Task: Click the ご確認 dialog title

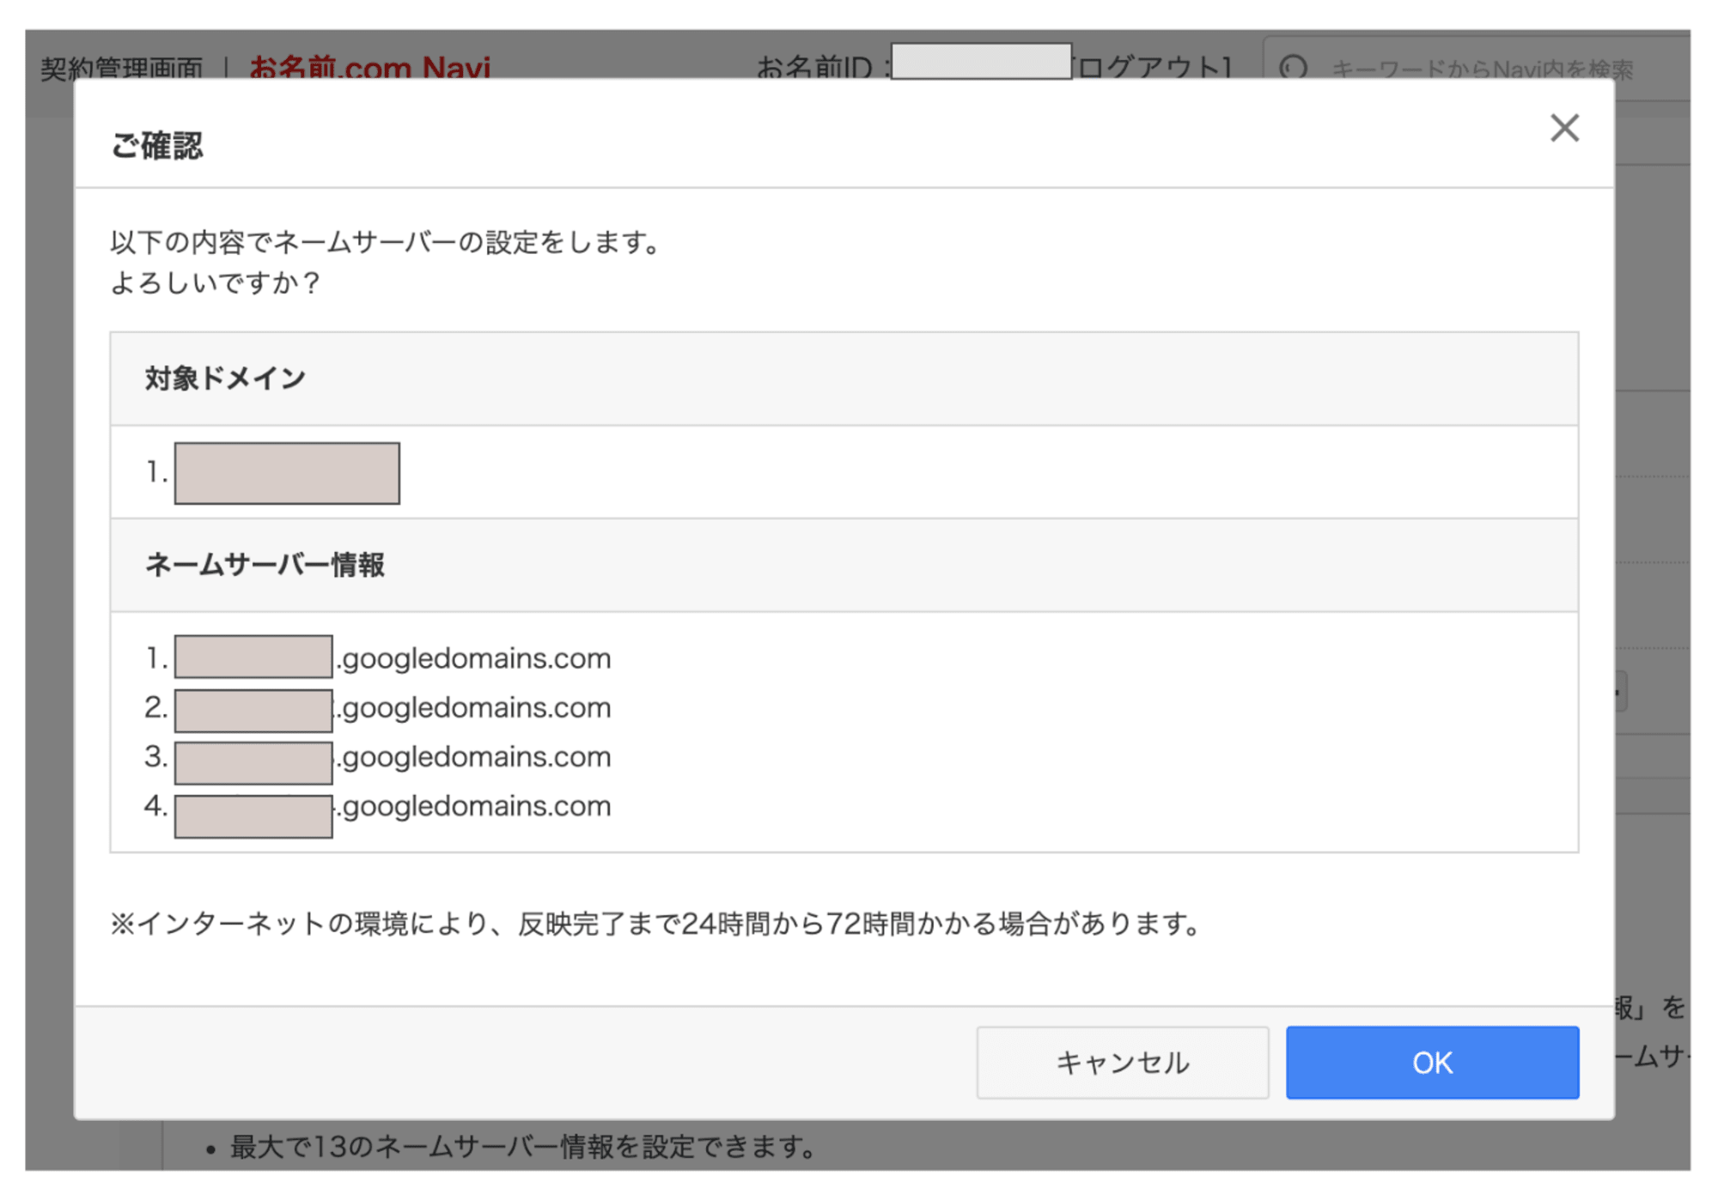Action: tap(157, 145)
